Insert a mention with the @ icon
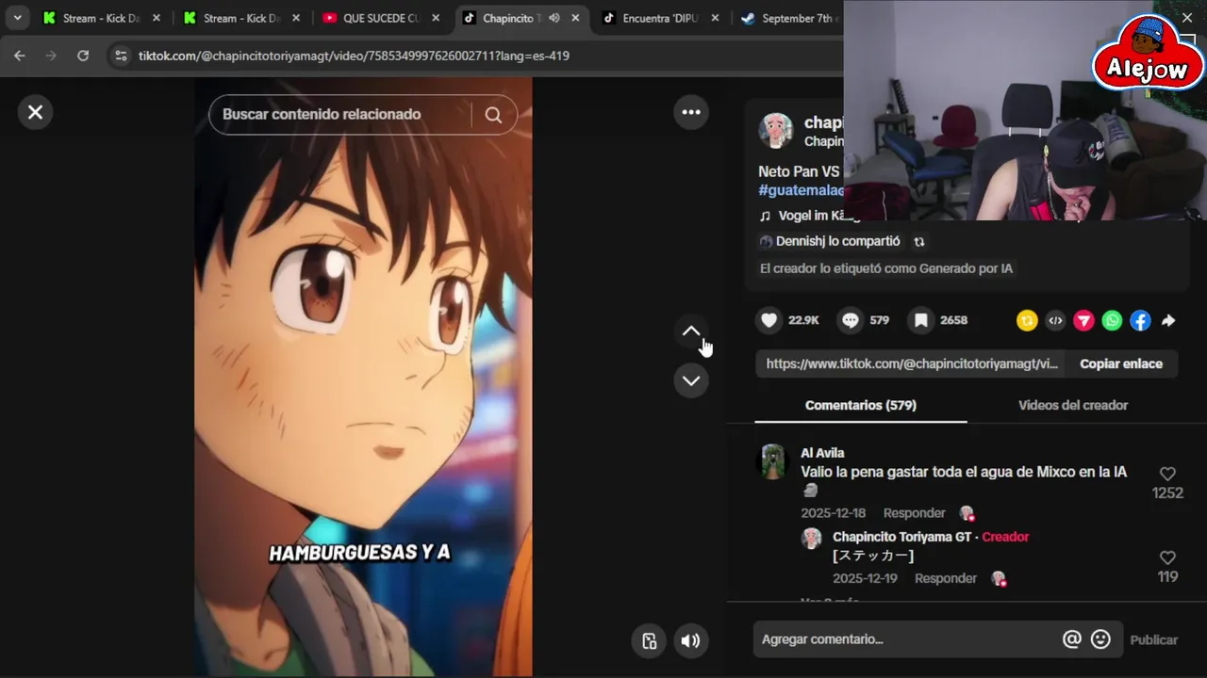Viewport: 1207px width, 678px height. (x=1071, y=639)
